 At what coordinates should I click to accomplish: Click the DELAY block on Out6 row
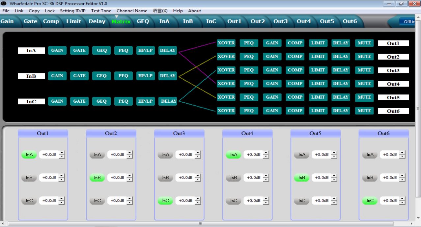[341, 111]
